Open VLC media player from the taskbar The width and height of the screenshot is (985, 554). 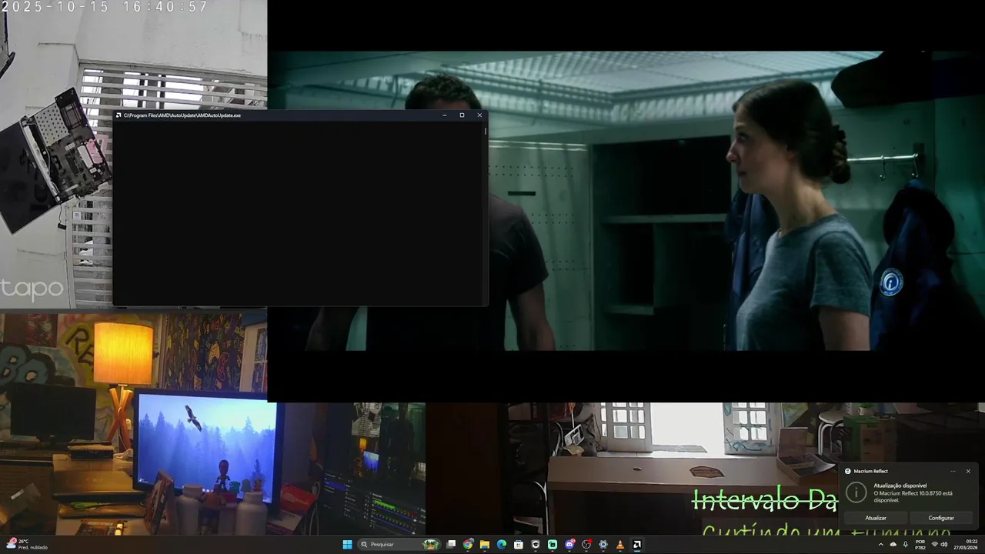(620, 545)
